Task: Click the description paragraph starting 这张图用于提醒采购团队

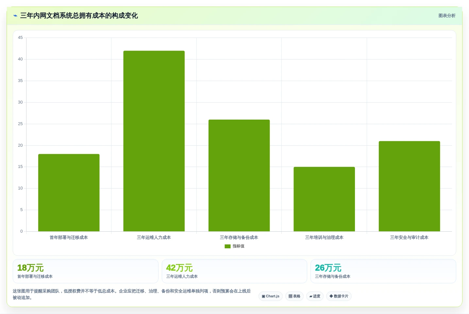Action: tap(132, 294)
